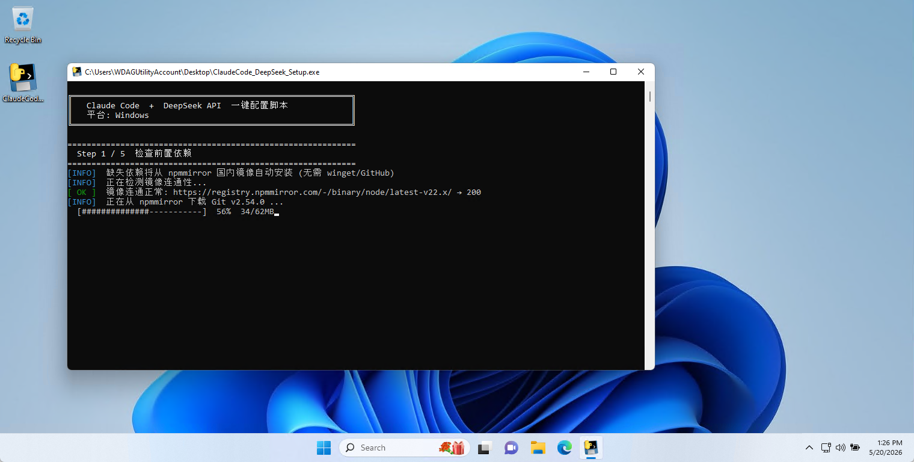
Task: Click the battery tray icon
Action: [854, 448]
